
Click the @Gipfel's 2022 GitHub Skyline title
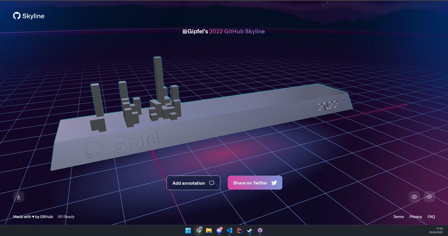tap(224, 31)
